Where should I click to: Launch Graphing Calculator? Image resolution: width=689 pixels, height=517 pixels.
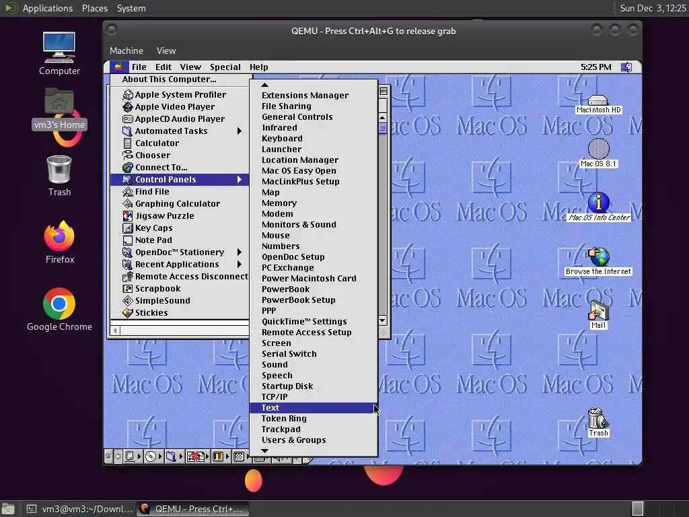coord(180,203)
